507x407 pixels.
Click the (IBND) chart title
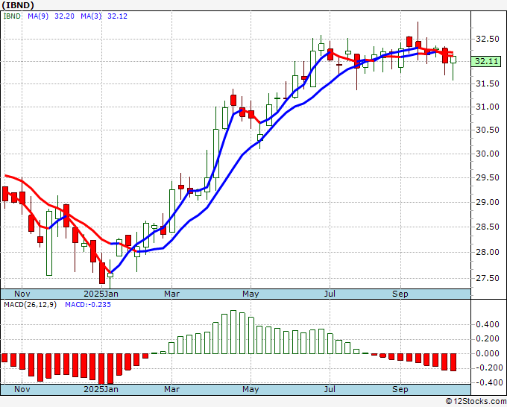point(18,5)
